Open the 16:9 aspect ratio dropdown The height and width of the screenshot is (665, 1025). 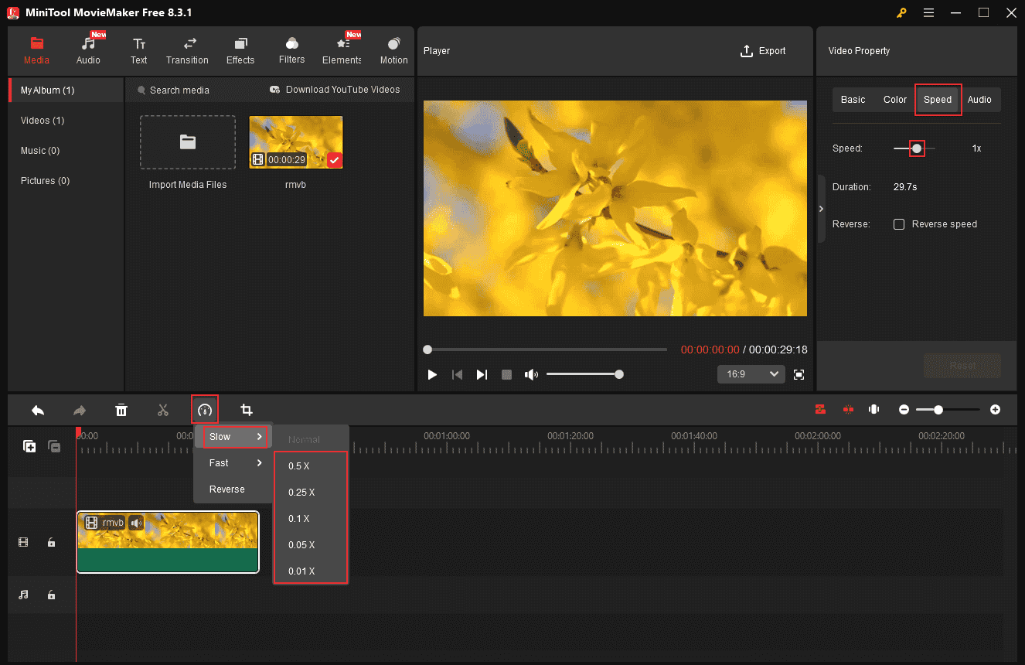[x=751, y=373]
